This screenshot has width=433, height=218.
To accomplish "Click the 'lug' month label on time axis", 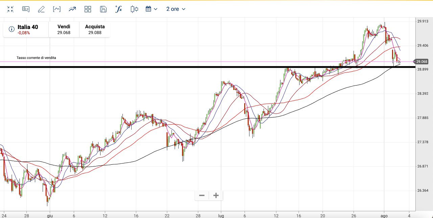I will (221, 216).
